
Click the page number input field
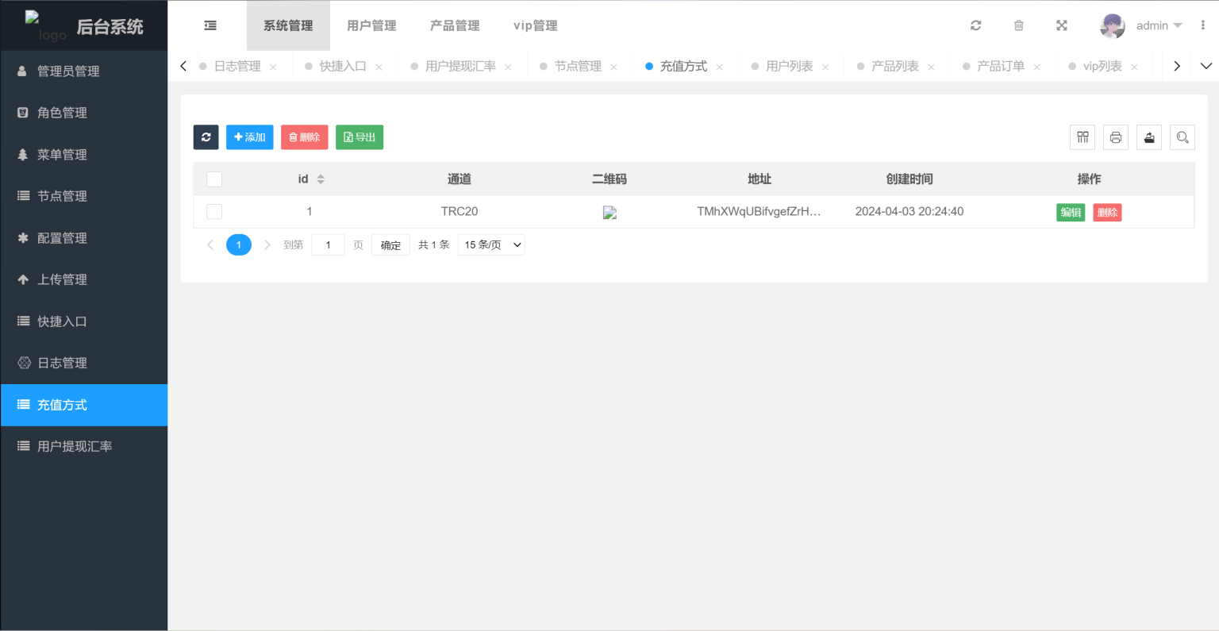pos(328,244)
